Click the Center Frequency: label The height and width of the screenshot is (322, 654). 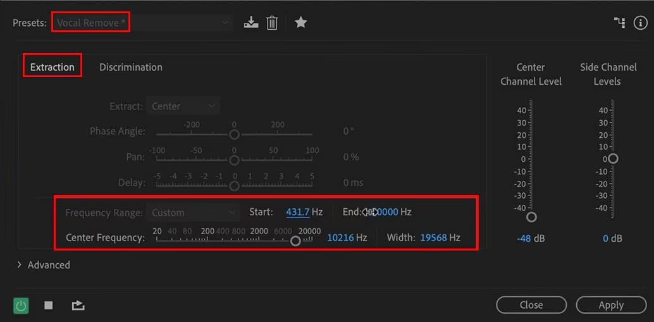click(x=105, y=238)
